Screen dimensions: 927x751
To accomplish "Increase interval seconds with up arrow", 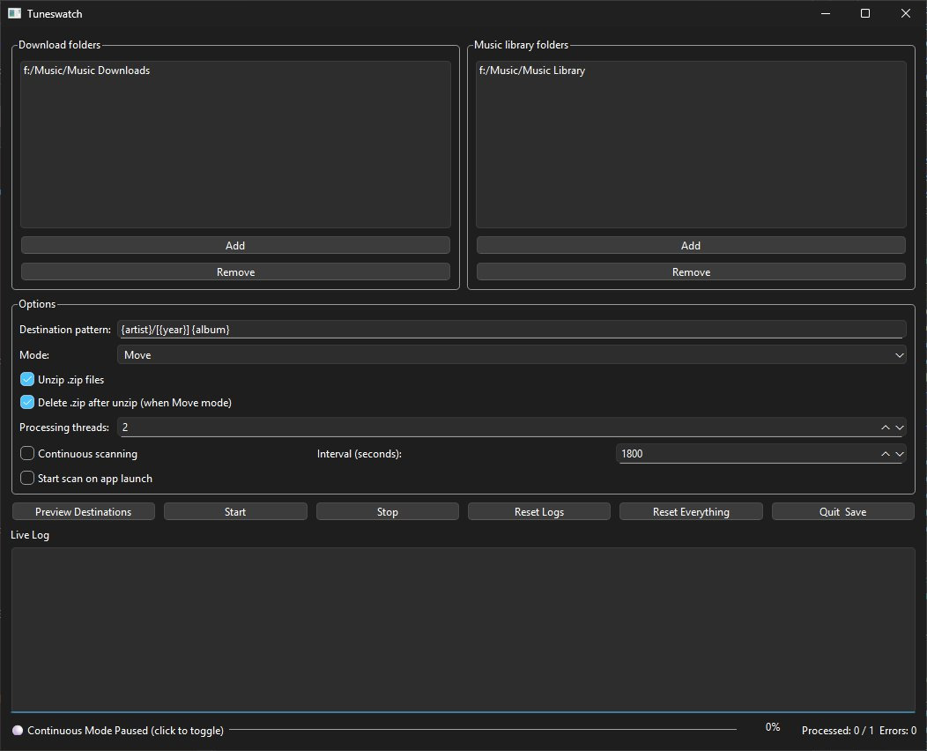I will 886,454.
